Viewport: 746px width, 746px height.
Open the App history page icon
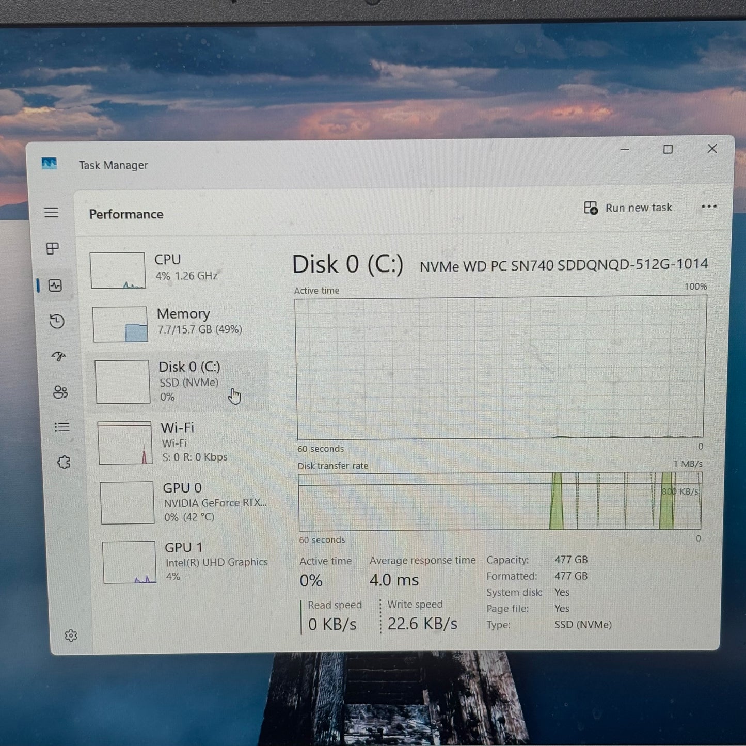tap(57, 321)
